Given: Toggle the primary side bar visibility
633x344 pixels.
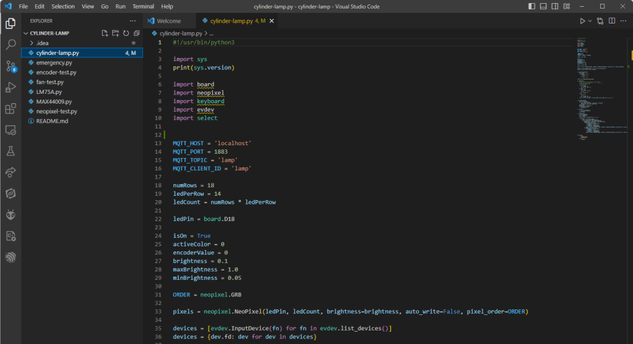Looking at the screenshot, I should [x=532, y=6].
